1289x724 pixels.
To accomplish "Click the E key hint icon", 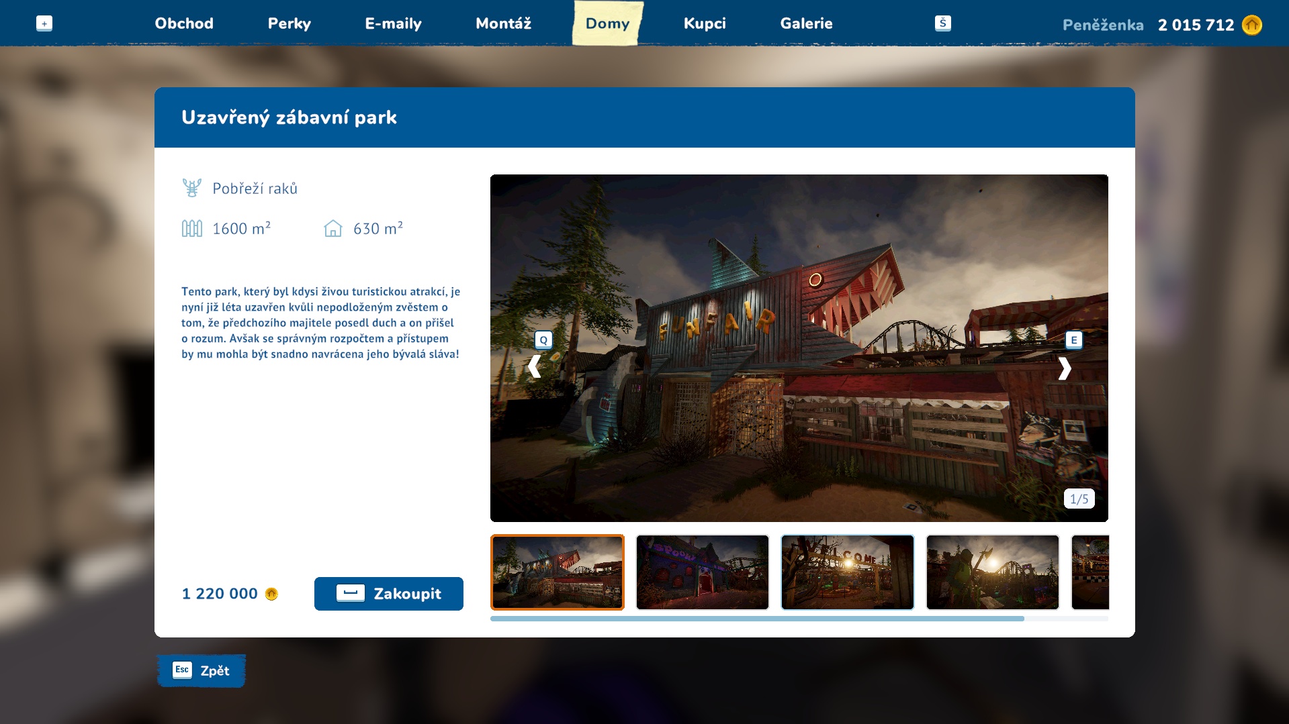I will [x=1073, y=340].
